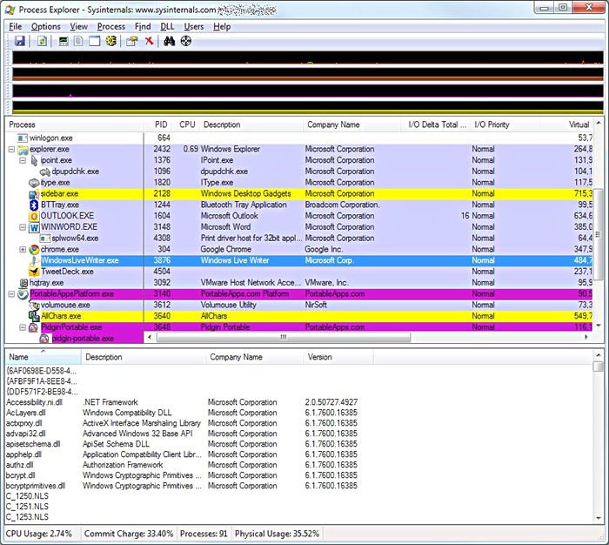Collapse the PidginPortable.exe tree node
Image resolution: width=609 pixels, height=545 pixels.
[23, 327]
